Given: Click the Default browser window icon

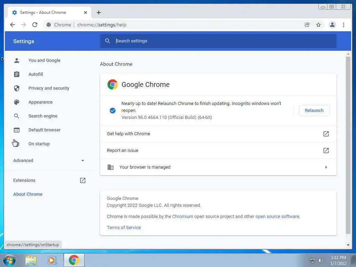Looking at the screenshot, I should [x=17, y=130].
